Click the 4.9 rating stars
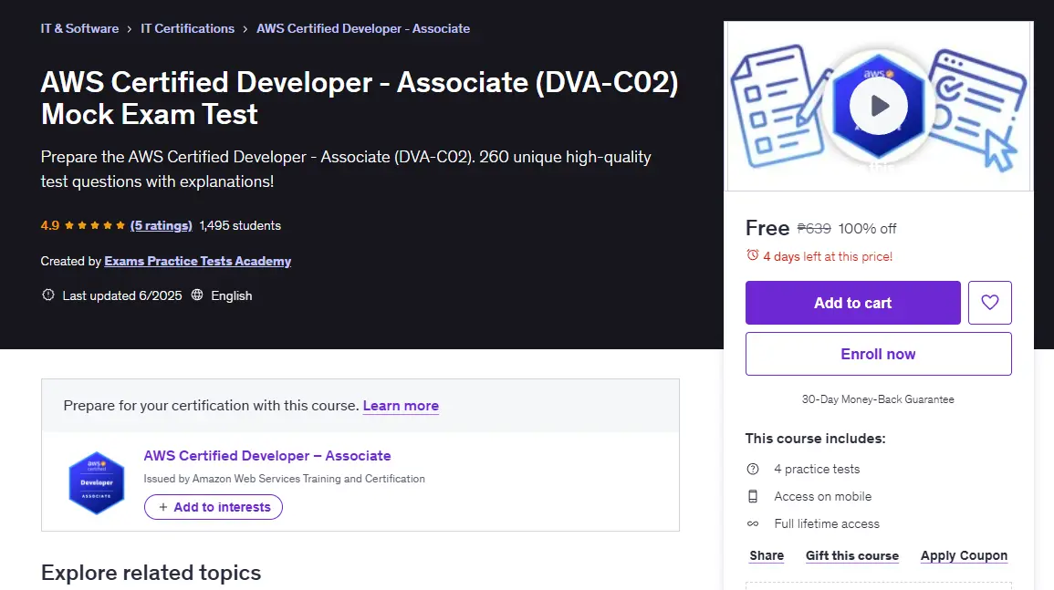This screenshot has height=590, width=1054. [x=94, y=225]
